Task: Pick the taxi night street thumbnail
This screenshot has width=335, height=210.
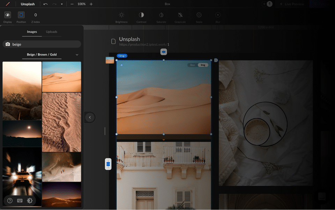Action: (x=22, y=175)
